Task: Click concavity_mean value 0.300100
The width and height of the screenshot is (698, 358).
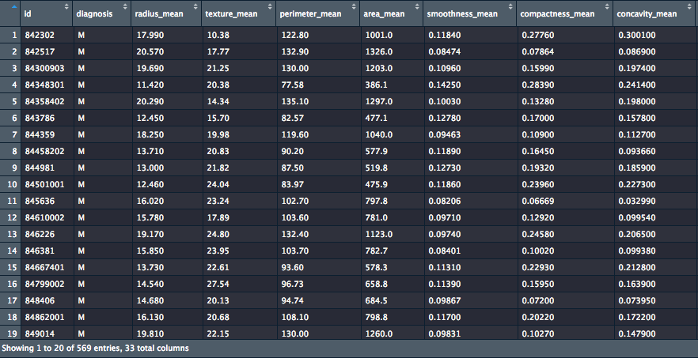Action: [636, 35]
